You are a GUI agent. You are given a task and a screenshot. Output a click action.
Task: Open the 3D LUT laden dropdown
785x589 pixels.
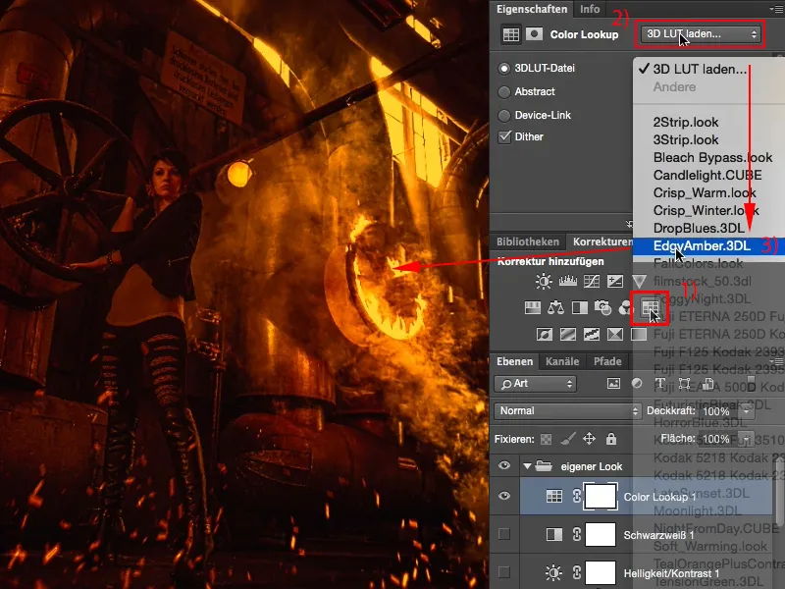pos(701,34)
